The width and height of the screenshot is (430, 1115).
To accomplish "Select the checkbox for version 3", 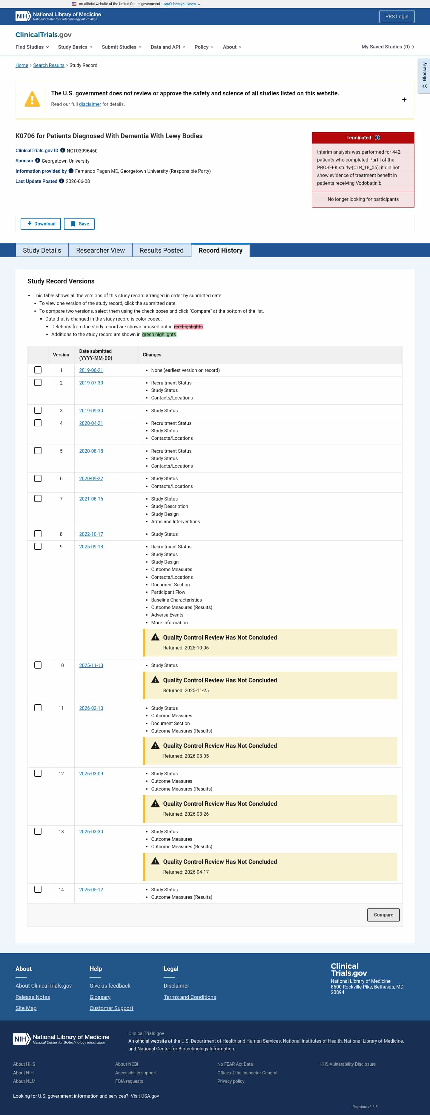I will coord(38,410).
